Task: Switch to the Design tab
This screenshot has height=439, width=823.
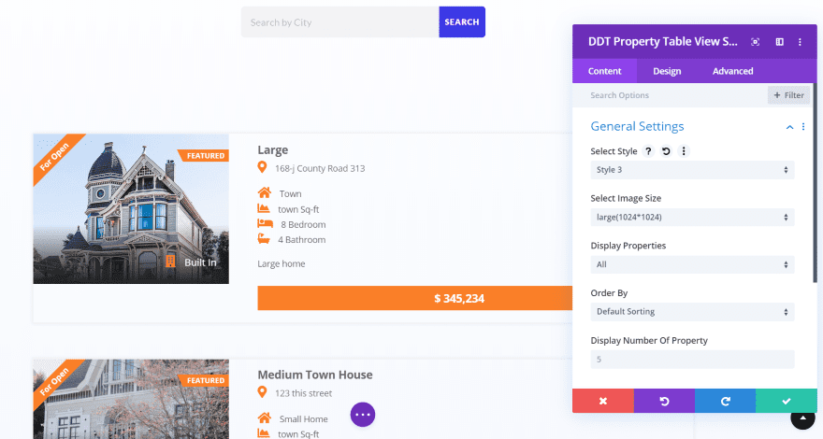Action: (x=667, y=71)
